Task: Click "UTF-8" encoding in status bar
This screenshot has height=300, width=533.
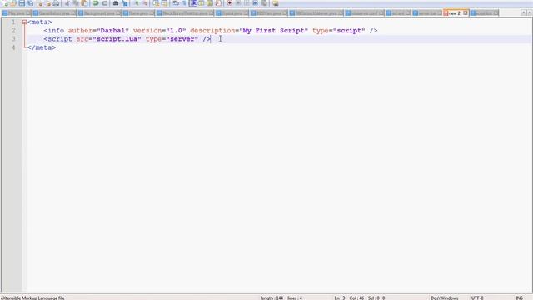Action: click(477, 297)
